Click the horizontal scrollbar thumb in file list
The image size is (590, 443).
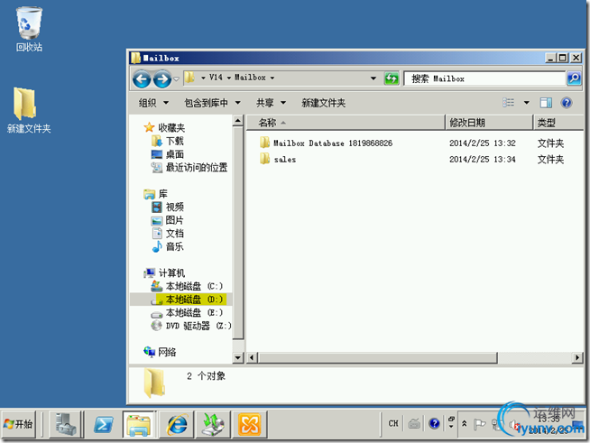tap(377, 357)
